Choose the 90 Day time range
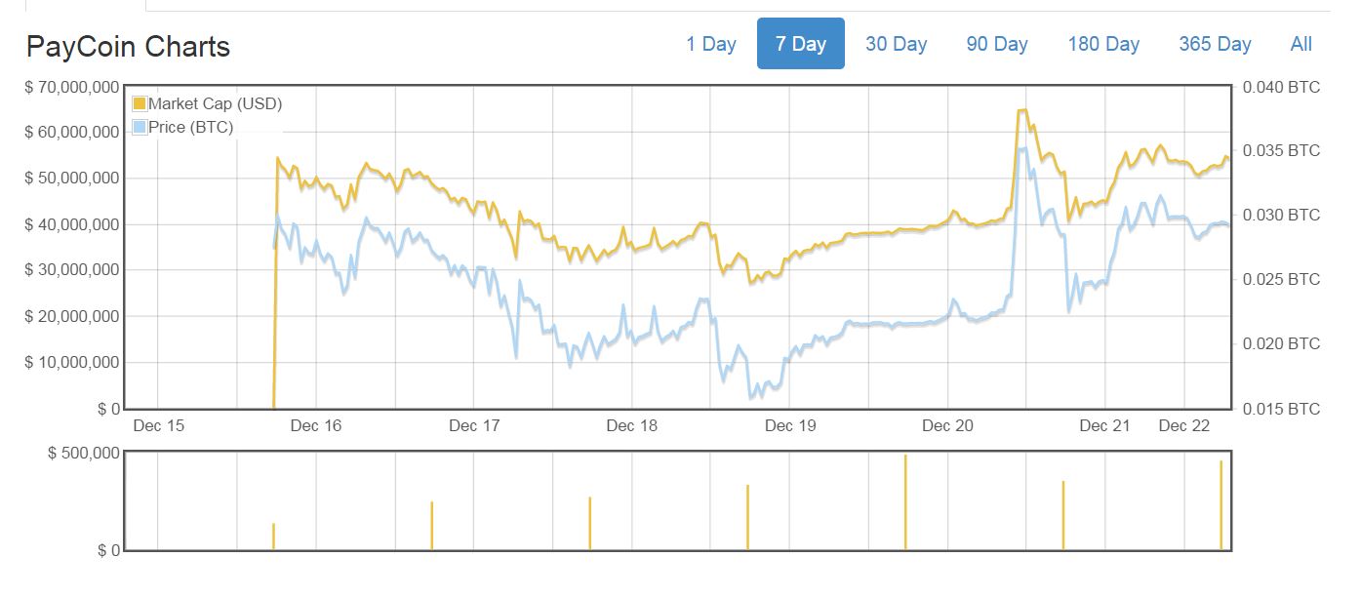The height and width of the screenshot is (597, 1360). [997, 44]
